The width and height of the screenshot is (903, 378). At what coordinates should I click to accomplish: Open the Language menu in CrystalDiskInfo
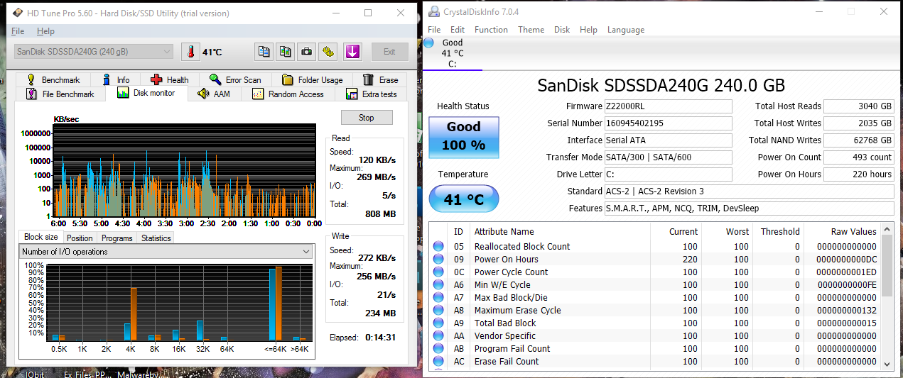(x=626, y=30)
